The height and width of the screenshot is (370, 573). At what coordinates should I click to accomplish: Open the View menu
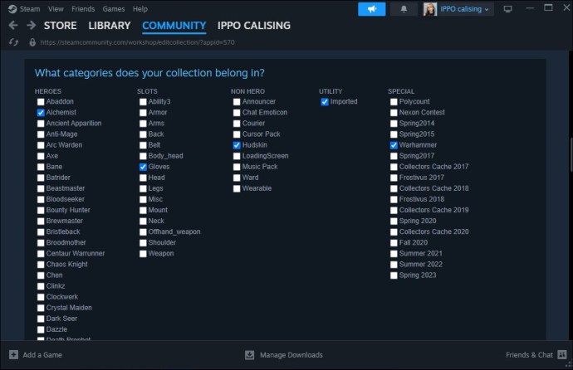(56, 9)
